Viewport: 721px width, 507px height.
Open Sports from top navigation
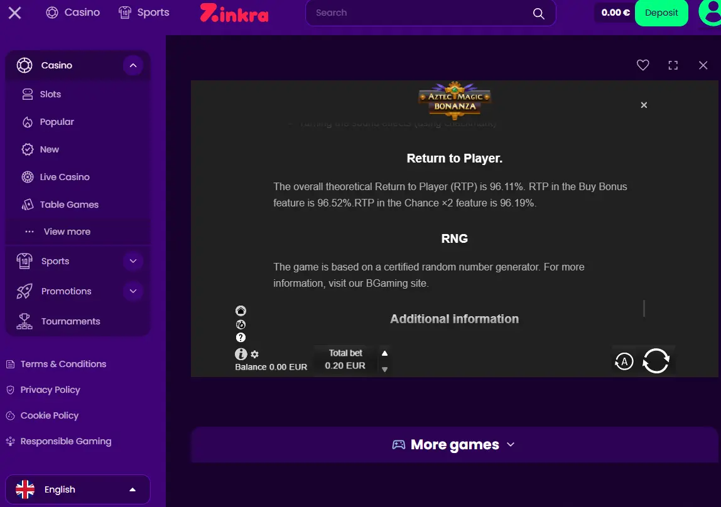[144, 13]
